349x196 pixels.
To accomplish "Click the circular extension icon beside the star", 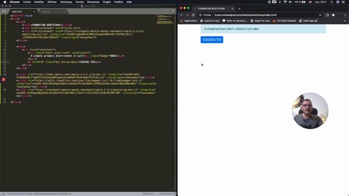I will 327,15.
